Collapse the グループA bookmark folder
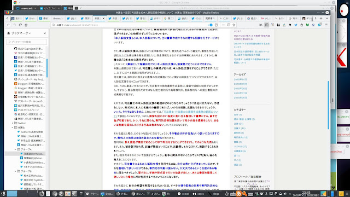The image size is (350, 197). [15, 149]
